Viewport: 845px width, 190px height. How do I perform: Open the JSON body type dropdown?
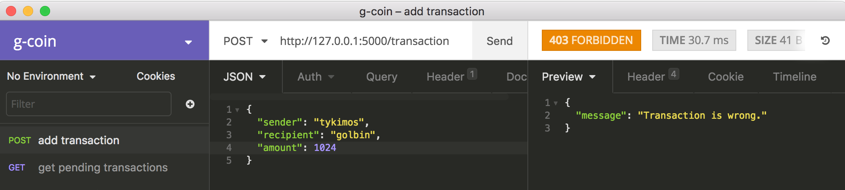[x=245, y=77]
